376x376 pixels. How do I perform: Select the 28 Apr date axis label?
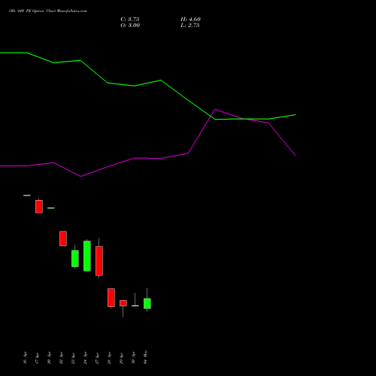(x=109, y=358)
